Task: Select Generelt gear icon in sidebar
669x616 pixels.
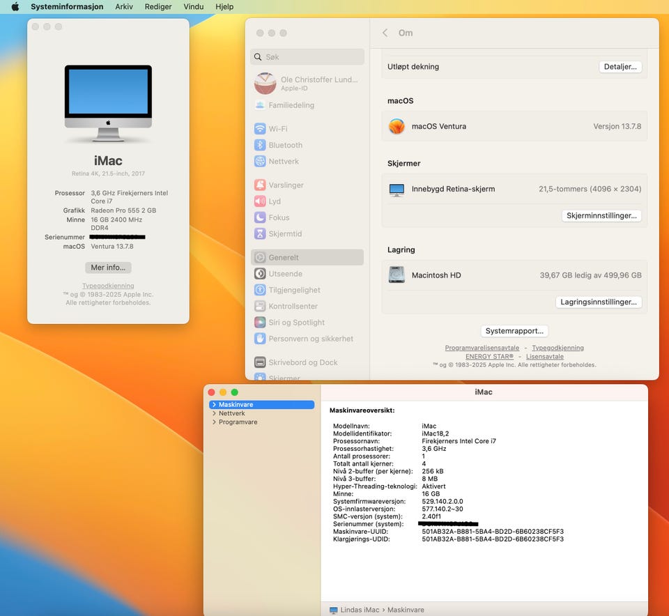Action: 260,258
